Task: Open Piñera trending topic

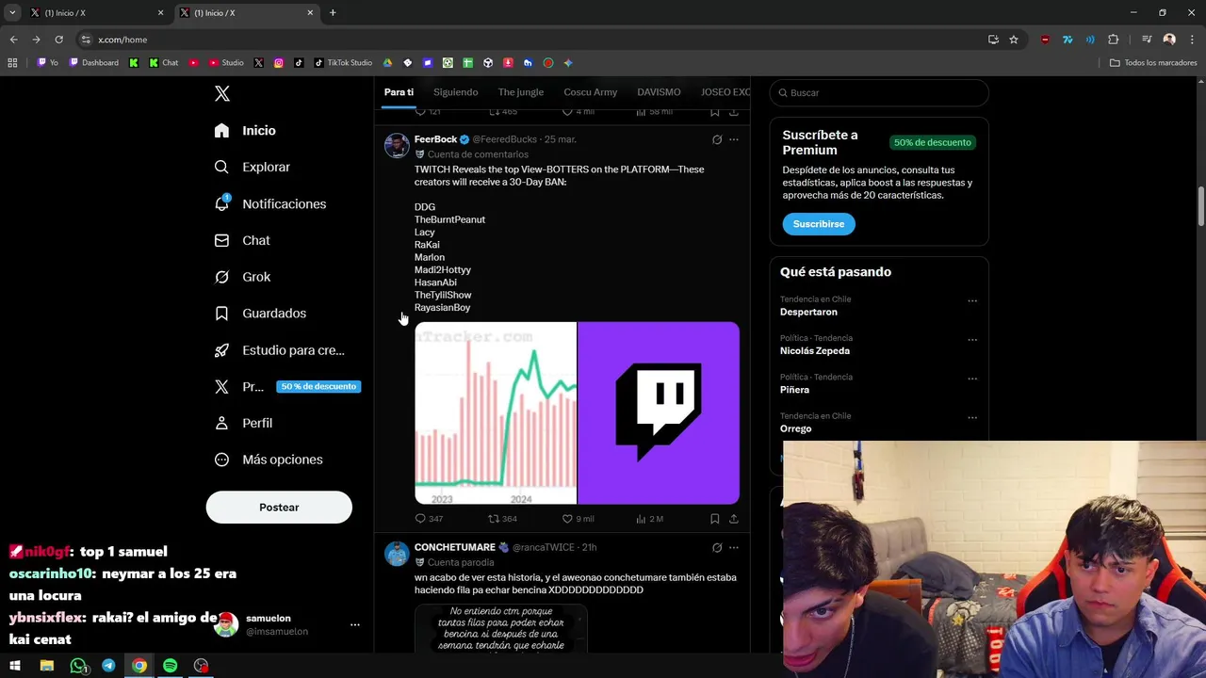Action: tap(794, 390)
